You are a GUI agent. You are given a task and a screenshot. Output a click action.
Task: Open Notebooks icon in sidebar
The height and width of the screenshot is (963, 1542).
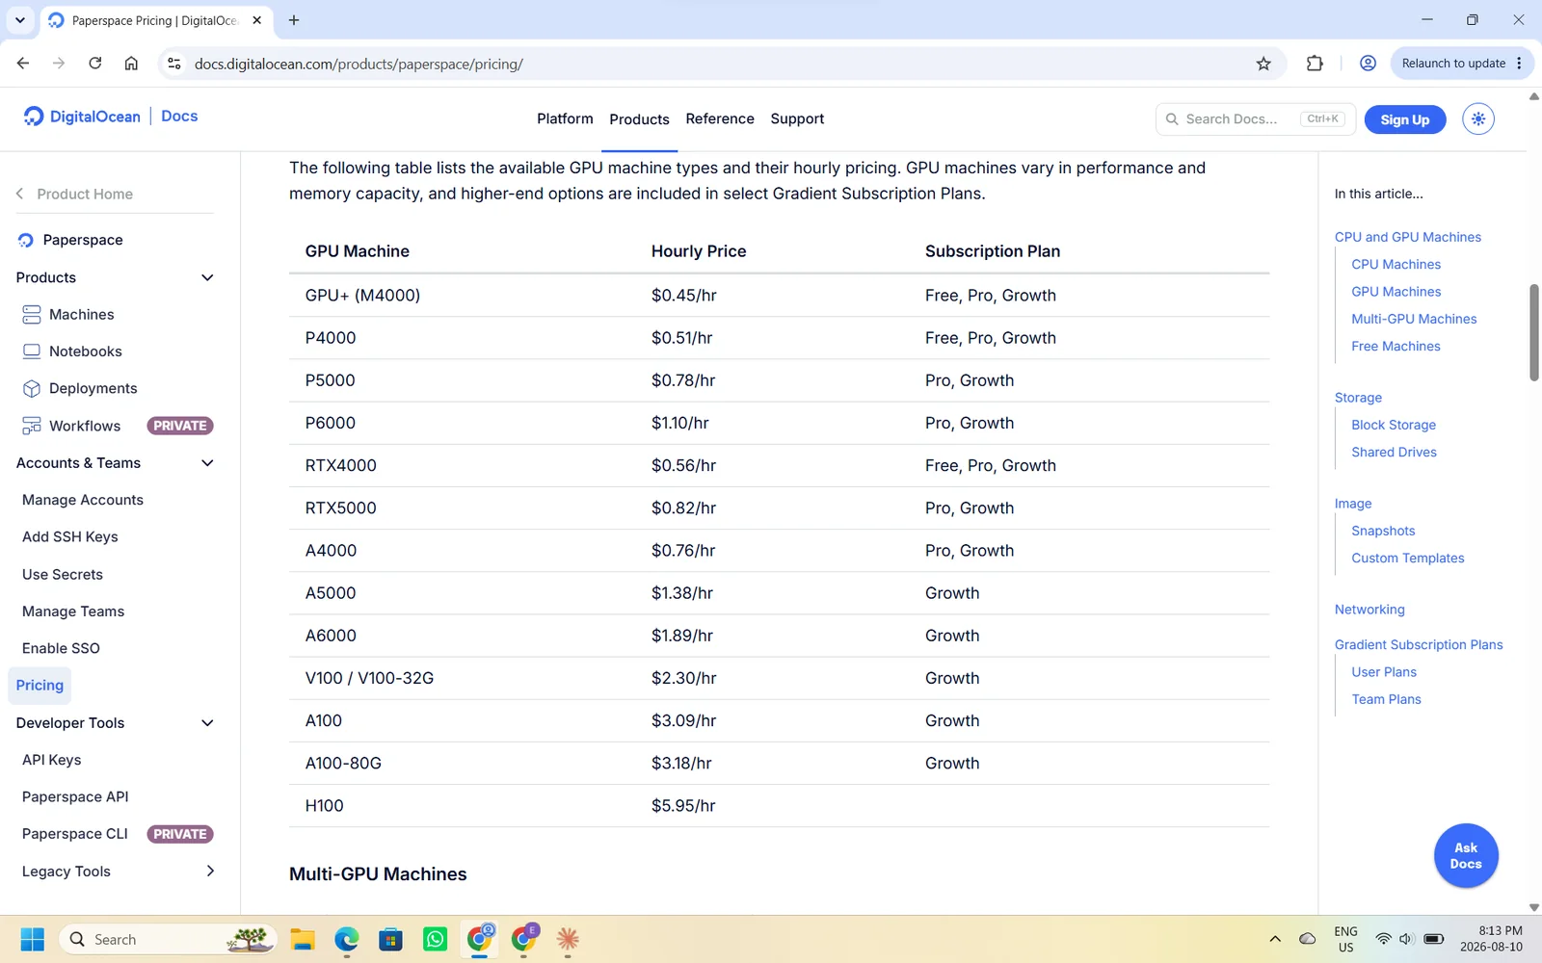click(32, 351)
